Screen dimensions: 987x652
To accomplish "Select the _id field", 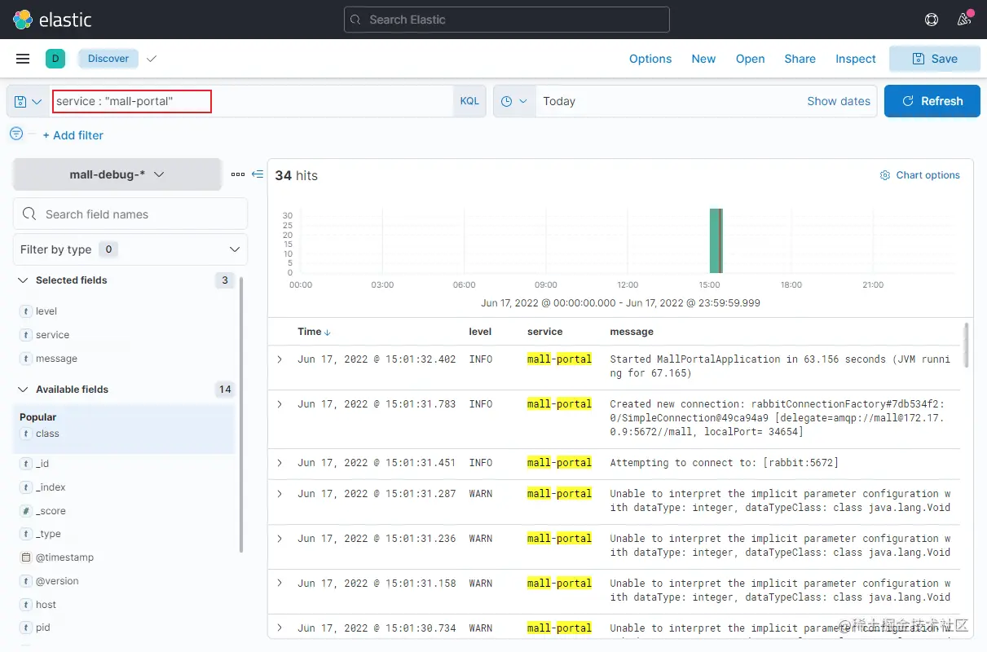I will click(42, 464).
